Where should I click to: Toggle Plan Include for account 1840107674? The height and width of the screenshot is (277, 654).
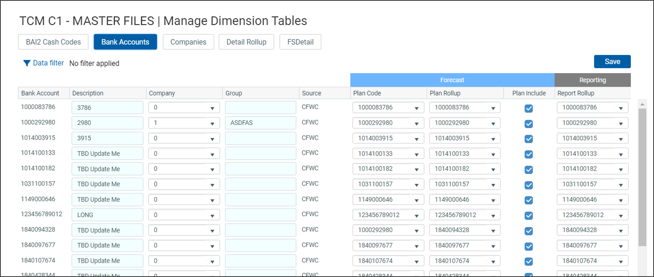pos(528,261)
